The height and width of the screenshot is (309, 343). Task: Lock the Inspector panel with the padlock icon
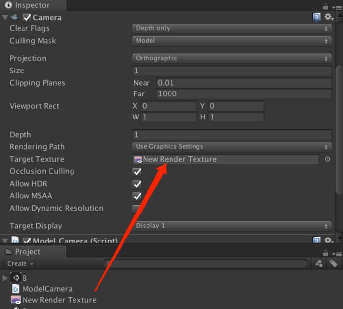(x=326, y=6)
